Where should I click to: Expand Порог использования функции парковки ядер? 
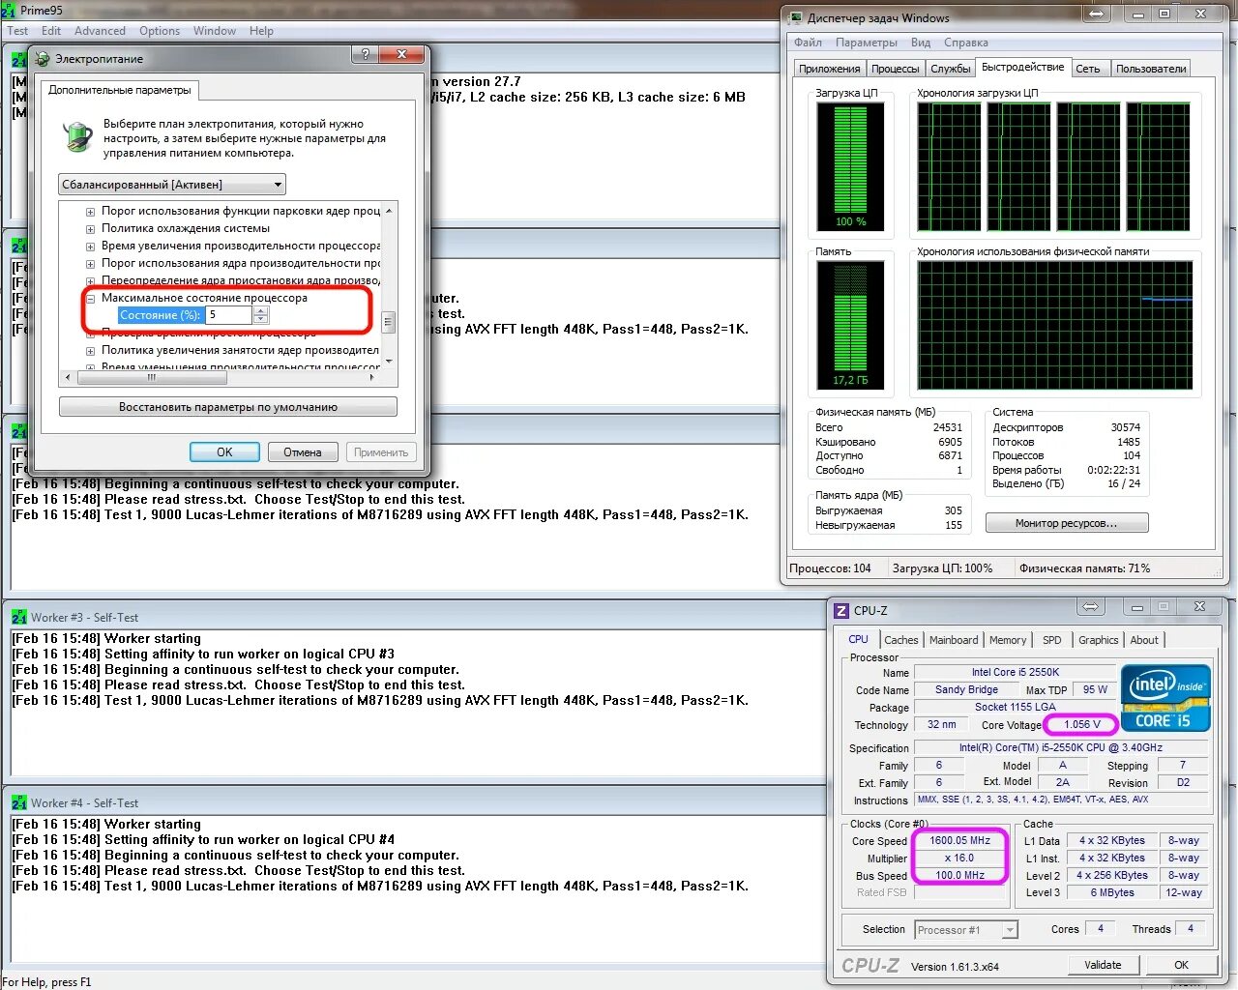(90, 211)
